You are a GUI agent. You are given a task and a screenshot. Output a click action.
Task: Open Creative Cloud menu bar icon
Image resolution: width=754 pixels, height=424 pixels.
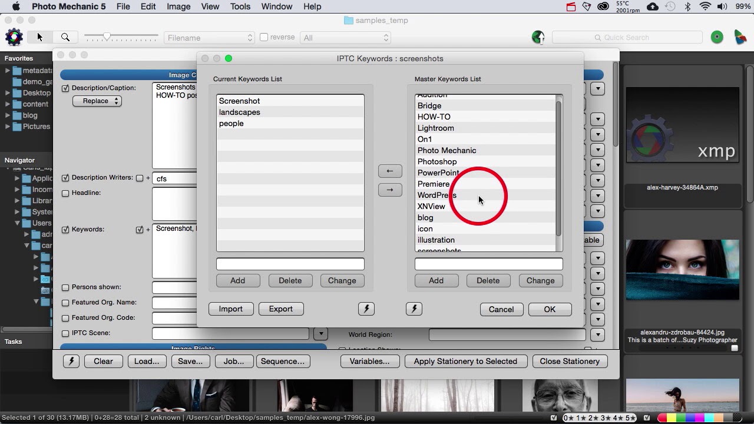(x=603, y=6)
